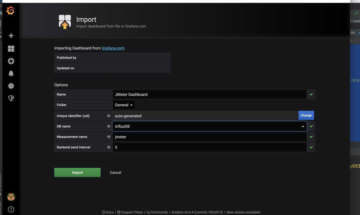This screenshot has height=215, width=360.
Task: Click the Cancel link
Action: [x=115, y=173]
